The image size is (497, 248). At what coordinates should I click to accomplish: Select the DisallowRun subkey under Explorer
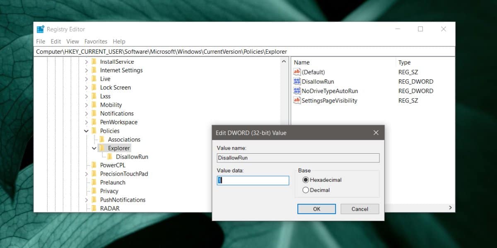coord(132,157)
